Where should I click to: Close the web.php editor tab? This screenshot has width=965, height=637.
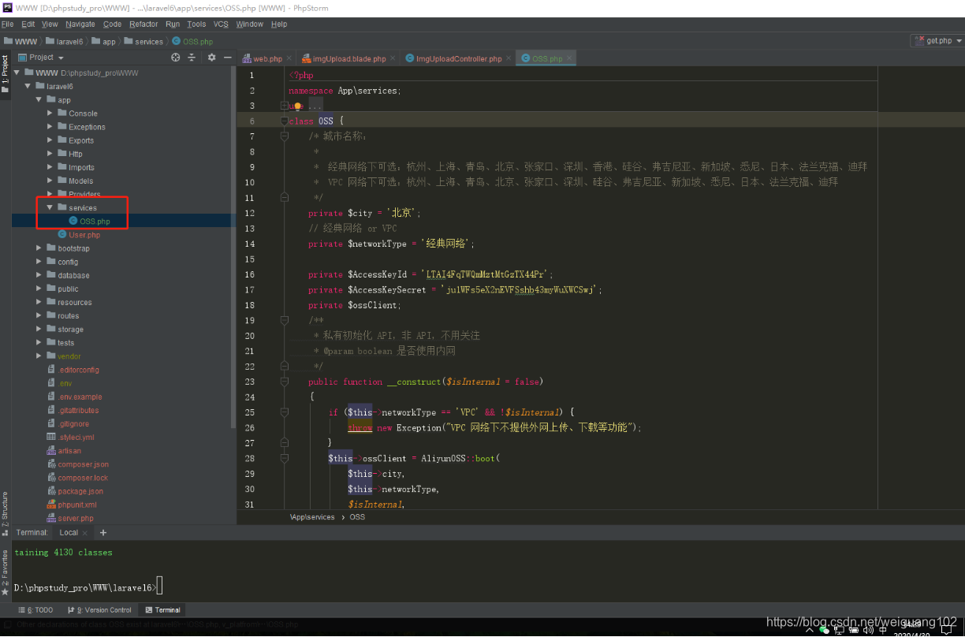(x=289, y=59)
